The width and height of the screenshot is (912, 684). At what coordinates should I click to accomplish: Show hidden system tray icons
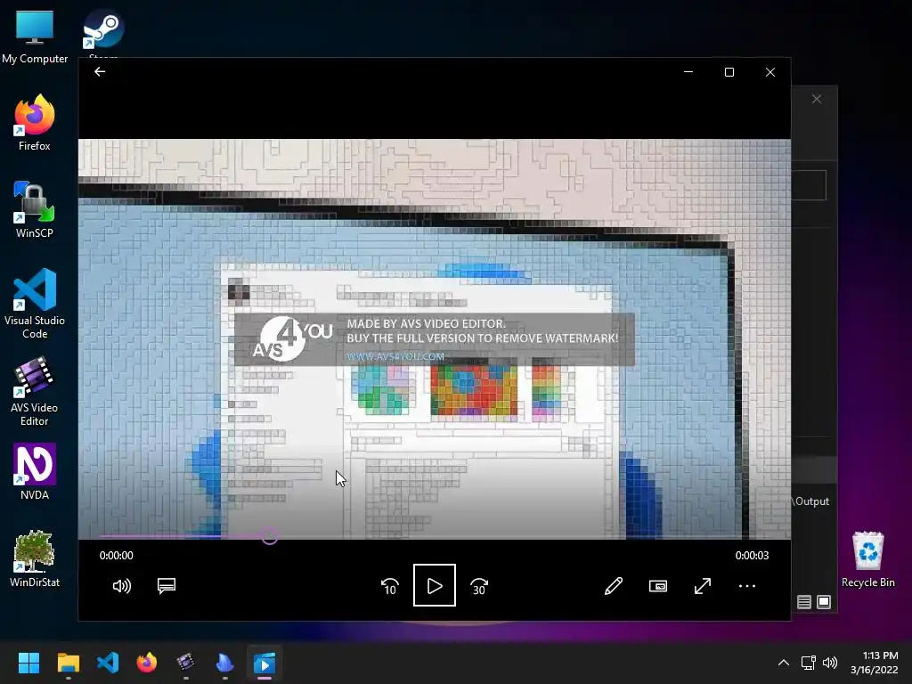tap(784, 663)
